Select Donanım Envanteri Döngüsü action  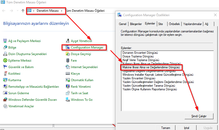[x=140, y=53]
